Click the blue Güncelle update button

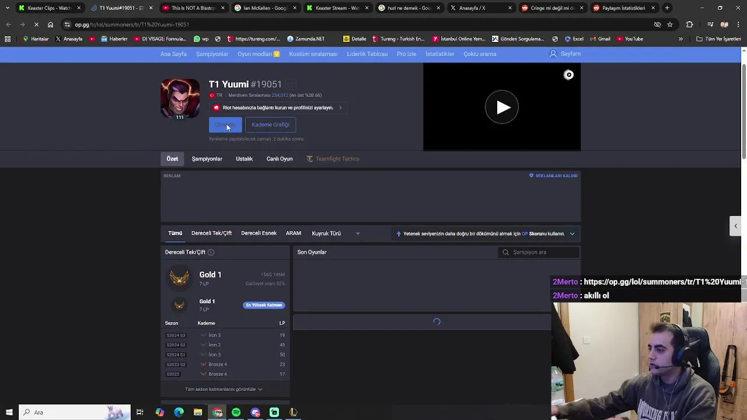click(225, 125)
